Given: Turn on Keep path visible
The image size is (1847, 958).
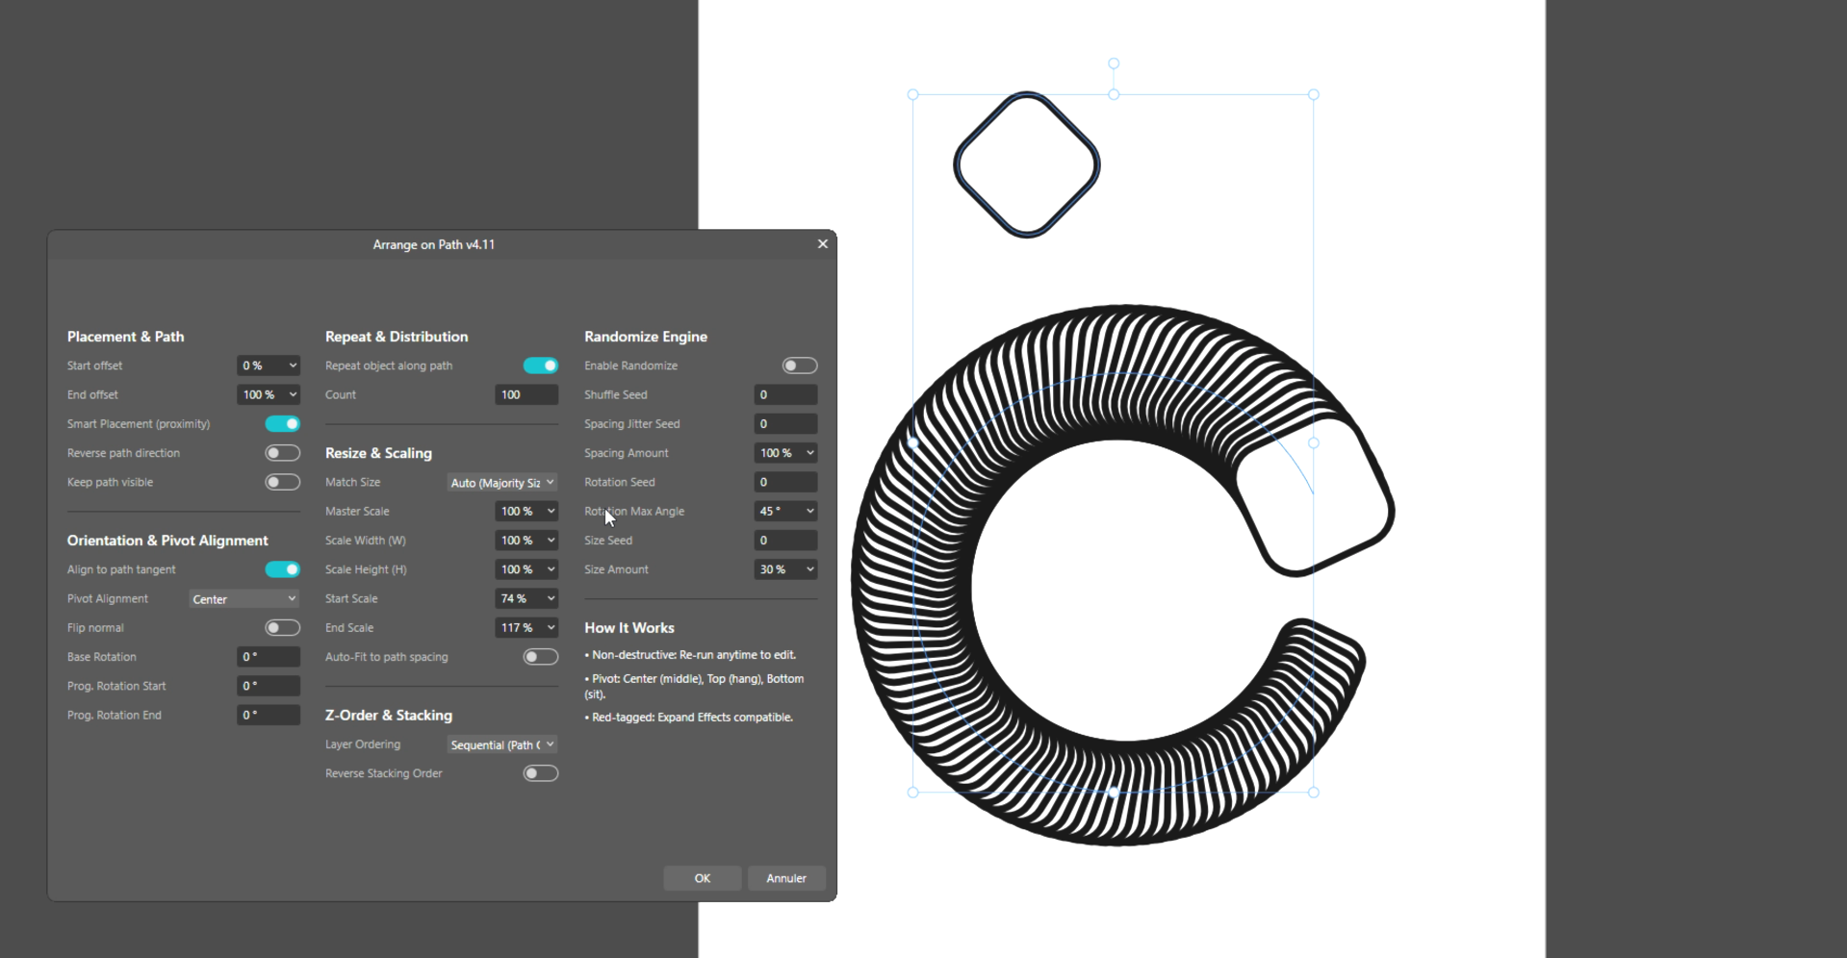Looking at the screenshot, I should point(283,482).
